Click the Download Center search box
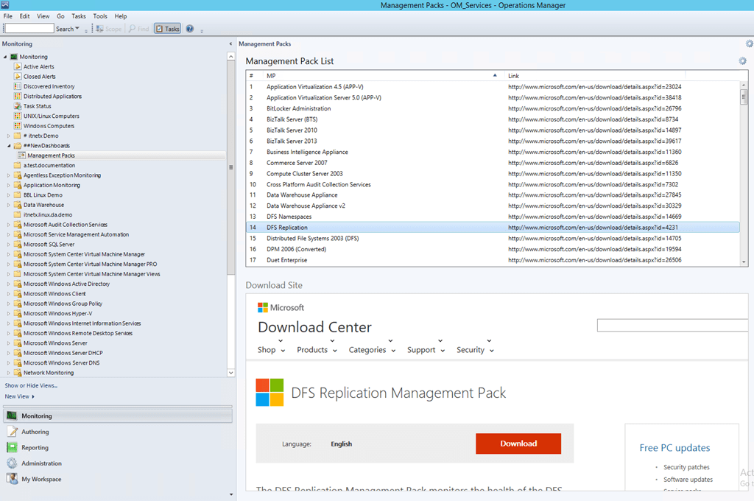The width and height of the screenshot is (754, 501). click(672, 326)
